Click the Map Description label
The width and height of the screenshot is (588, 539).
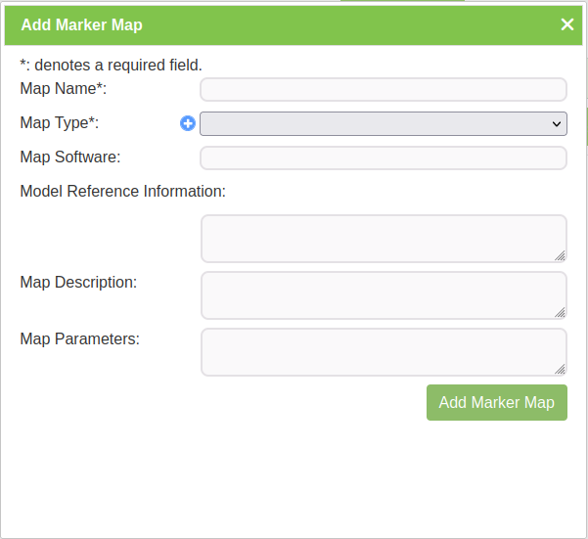78,282
